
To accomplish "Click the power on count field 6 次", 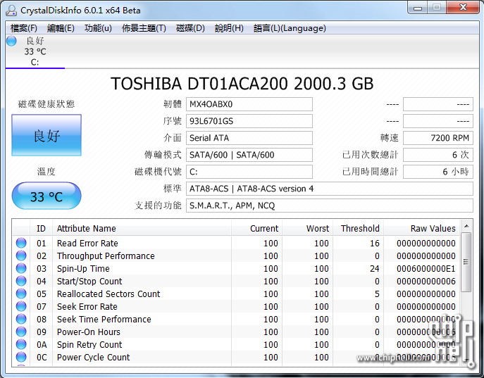I will [x=438, y=155].
